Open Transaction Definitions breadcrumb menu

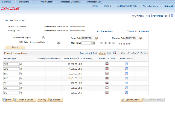coord(71,2)
